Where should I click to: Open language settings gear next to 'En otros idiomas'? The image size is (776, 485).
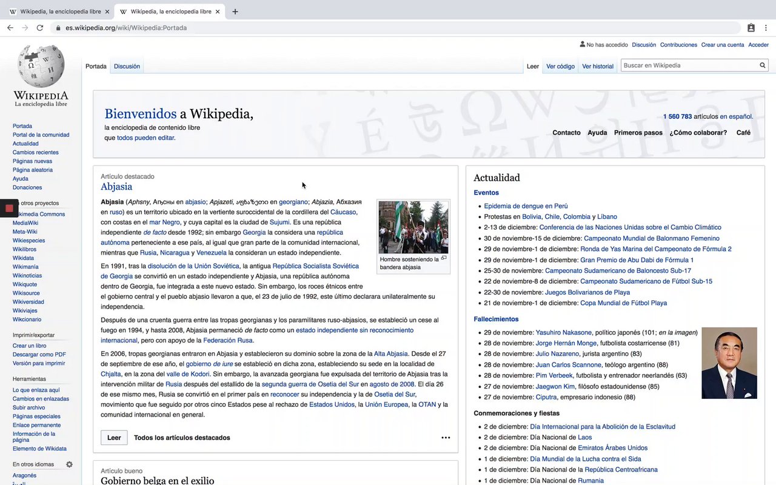pos(69,464)
